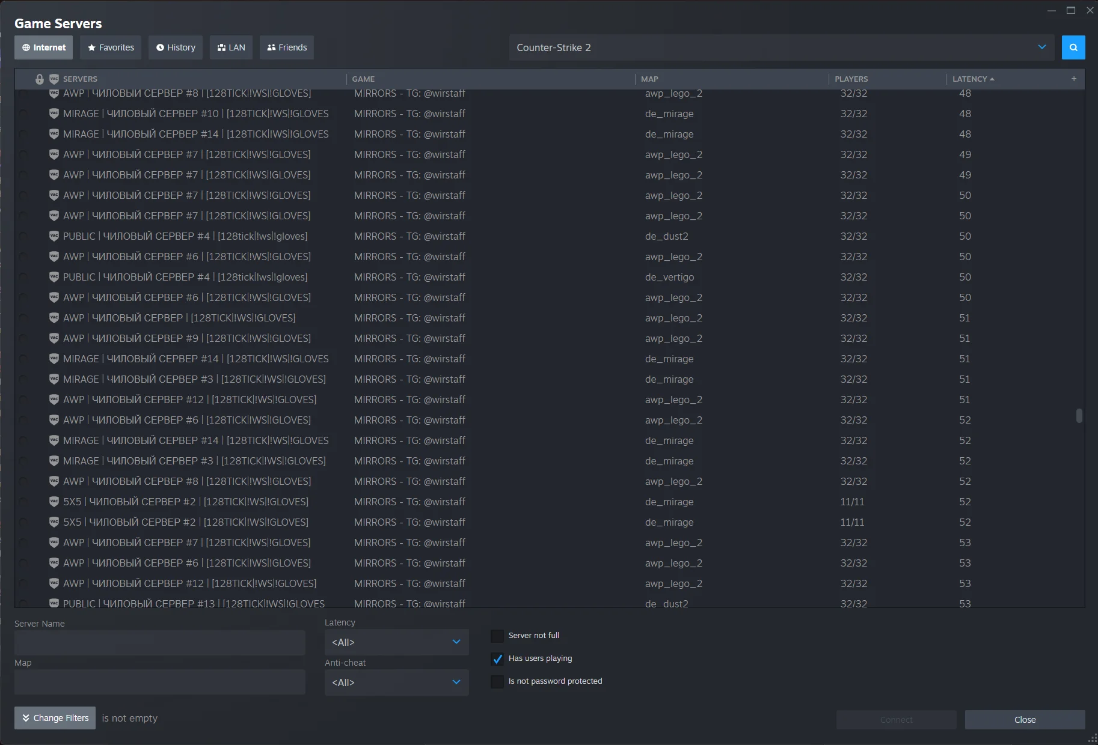Select server 'MIRAGE | ЧИЛОВЫЙ СЕРВЕР #10'
This screenshot has height=745, width=1098.
(x=196, y=114)
